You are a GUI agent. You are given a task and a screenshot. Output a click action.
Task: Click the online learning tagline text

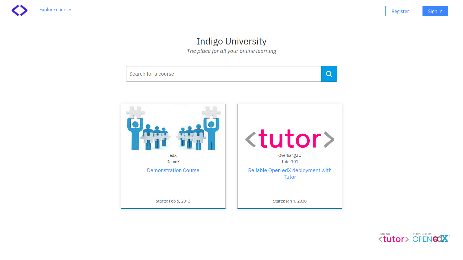coord(231,51)
